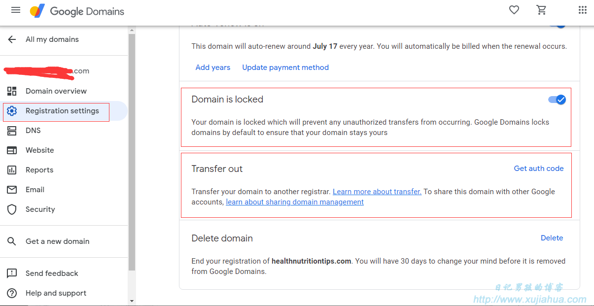
Task: Open Learn more about transfer link
Action: tap(377, 192)
